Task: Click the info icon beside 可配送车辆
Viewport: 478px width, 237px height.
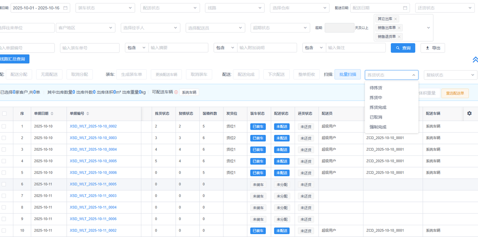Action: pos(176,92)
